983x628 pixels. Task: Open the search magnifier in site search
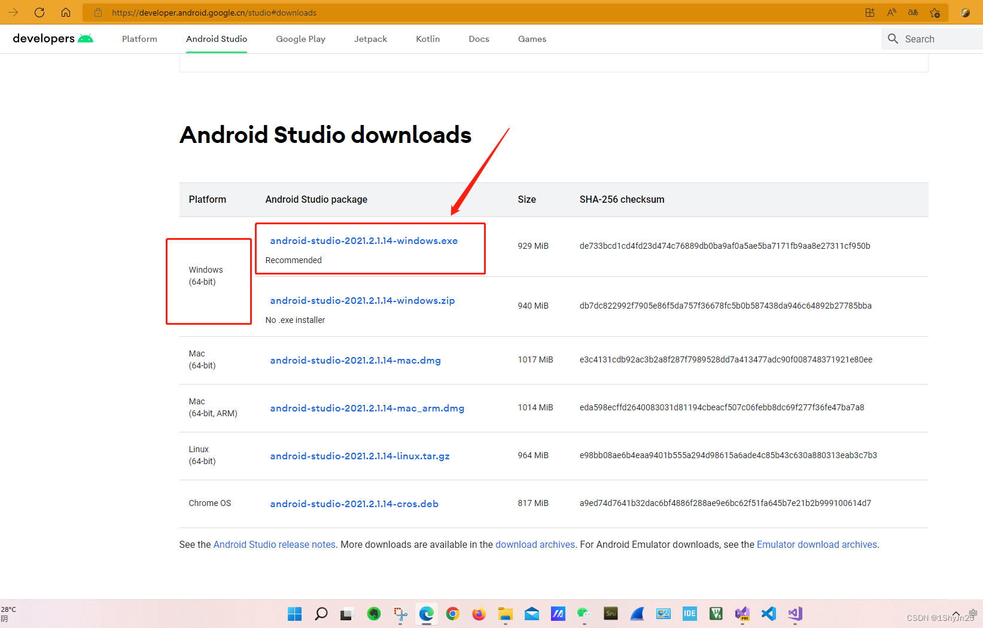point(893,38)
